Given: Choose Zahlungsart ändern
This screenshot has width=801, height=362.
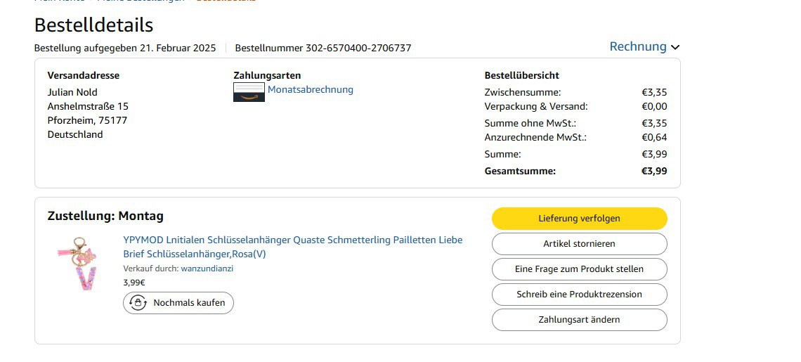Looking at the screenshot, I should 579,320.
